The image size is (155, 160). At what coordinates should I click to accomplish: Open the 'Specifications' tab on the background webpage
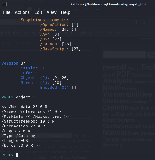(x=25, y=43)
